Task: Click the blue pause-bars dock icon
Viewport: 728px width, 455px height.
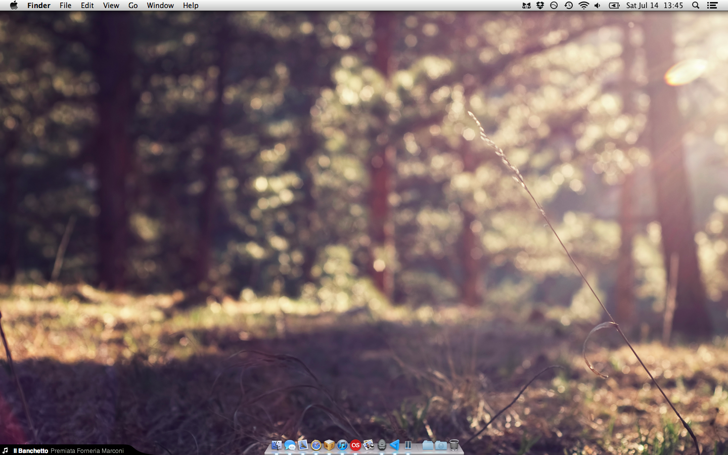Action: [x=408, y=445]
